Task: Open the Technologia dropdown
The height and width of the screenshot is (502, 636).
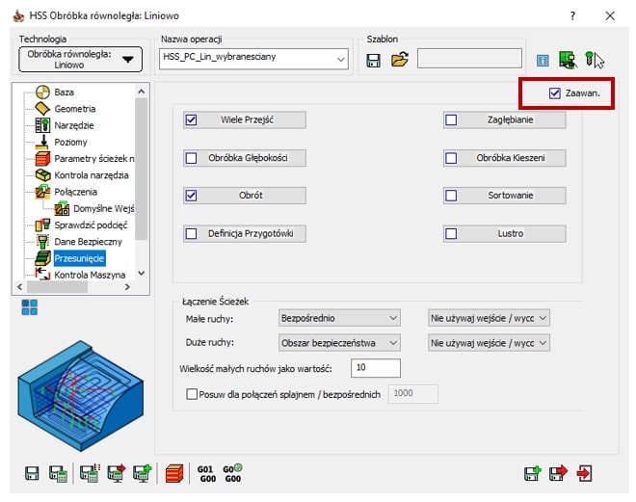Action: [x=80, y=60]
